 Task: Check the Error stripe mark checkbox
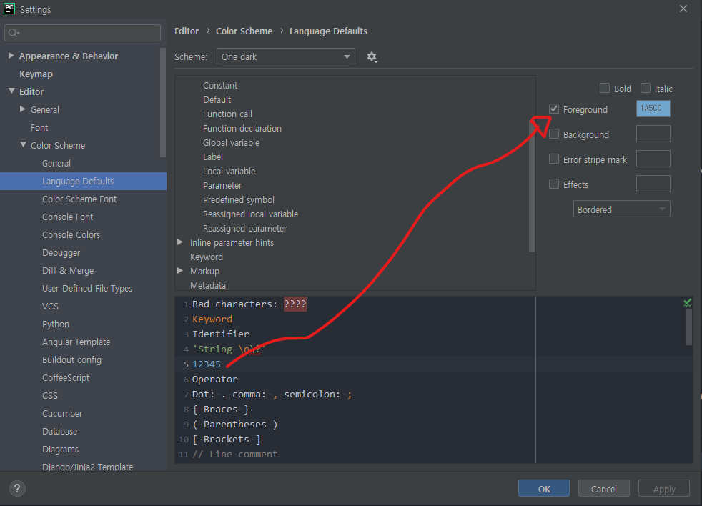point(554,159)
